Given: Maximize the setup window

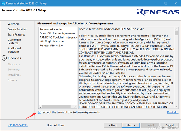Looking at the screenshot, I should [166, 3].
